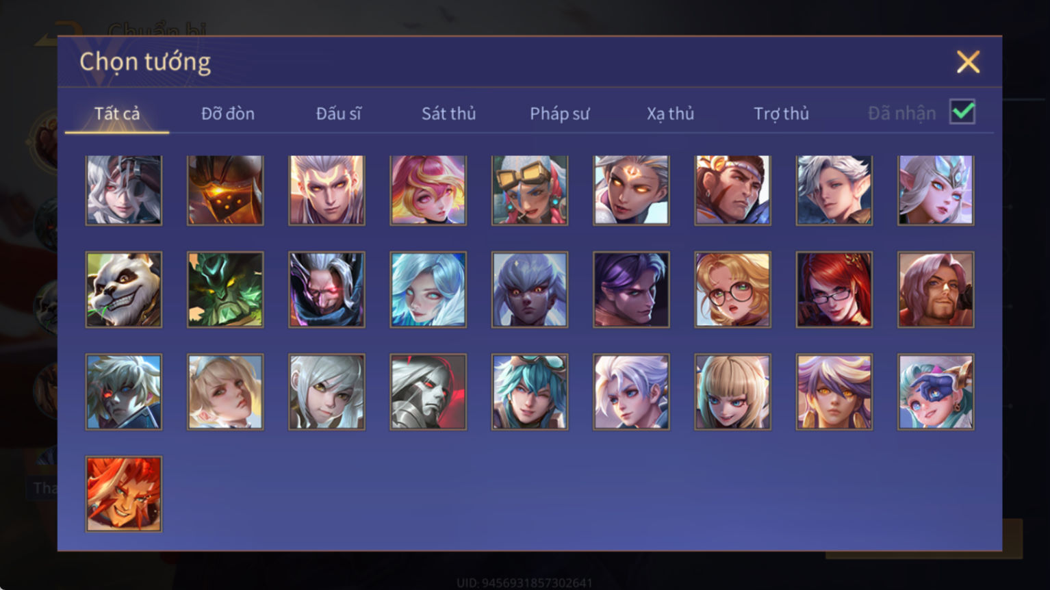
Task: Select the red-haired hero with glasses
Action: pyautogui.click(x=834, y=290)
